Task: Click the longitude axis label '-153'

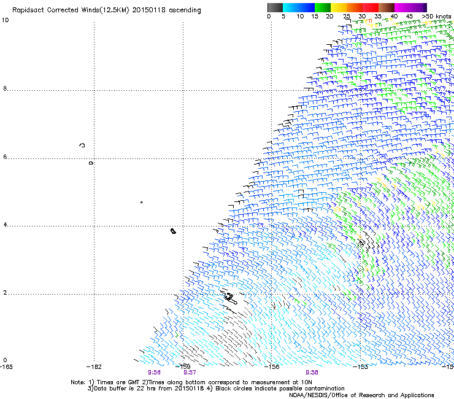Action: (x=361, y=367)
